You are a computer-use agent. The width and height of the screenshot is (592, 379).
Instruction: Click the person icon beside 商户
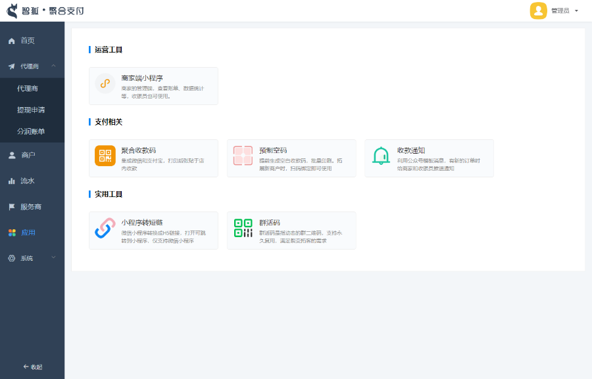(x=12, y=155)
